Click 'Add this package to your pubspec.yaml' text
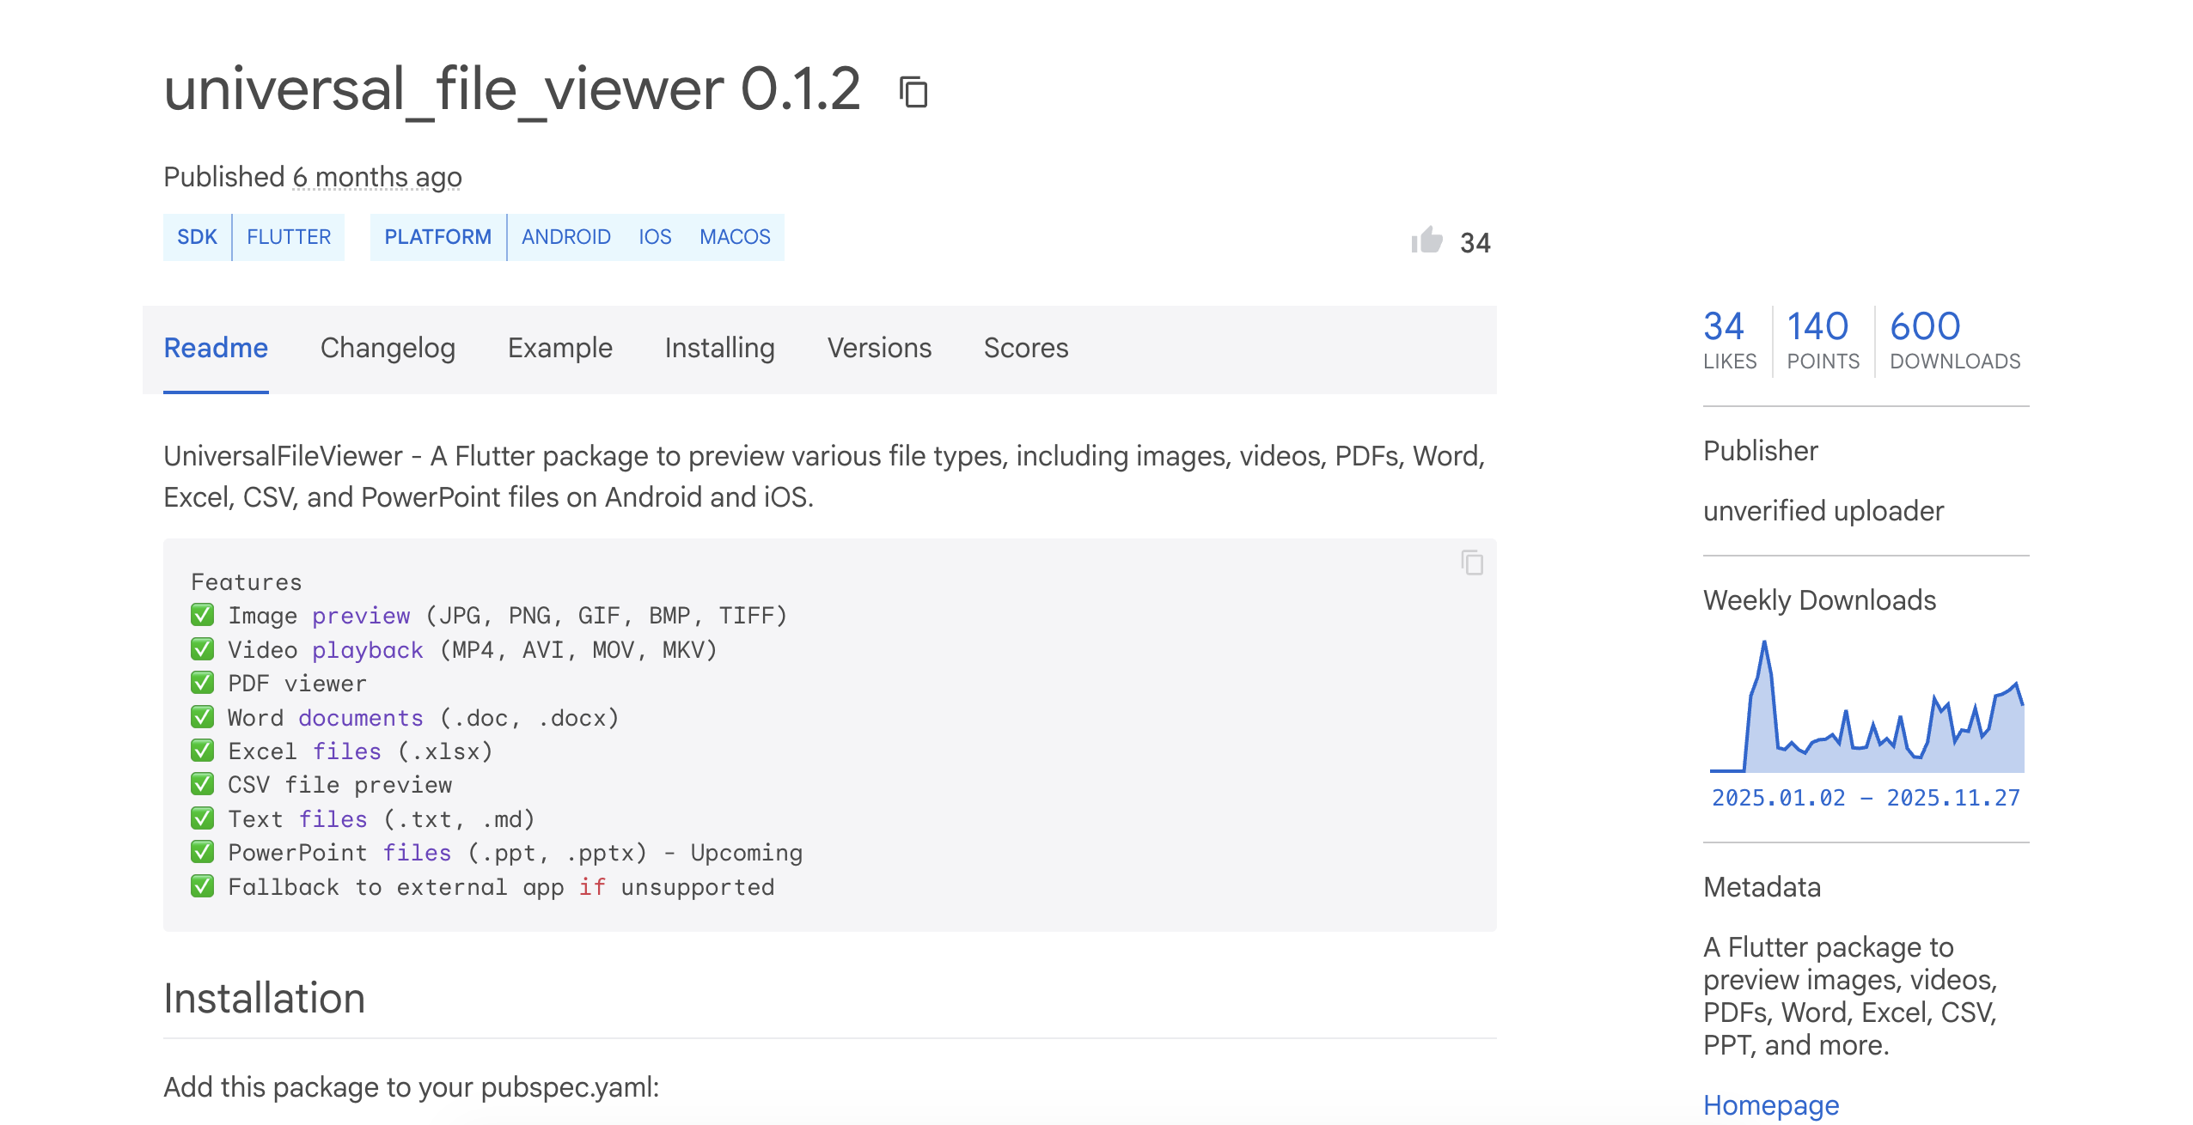 [412, 1087]
